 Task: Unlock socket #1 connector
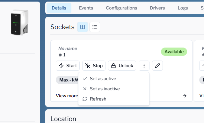tap(122, 66)
